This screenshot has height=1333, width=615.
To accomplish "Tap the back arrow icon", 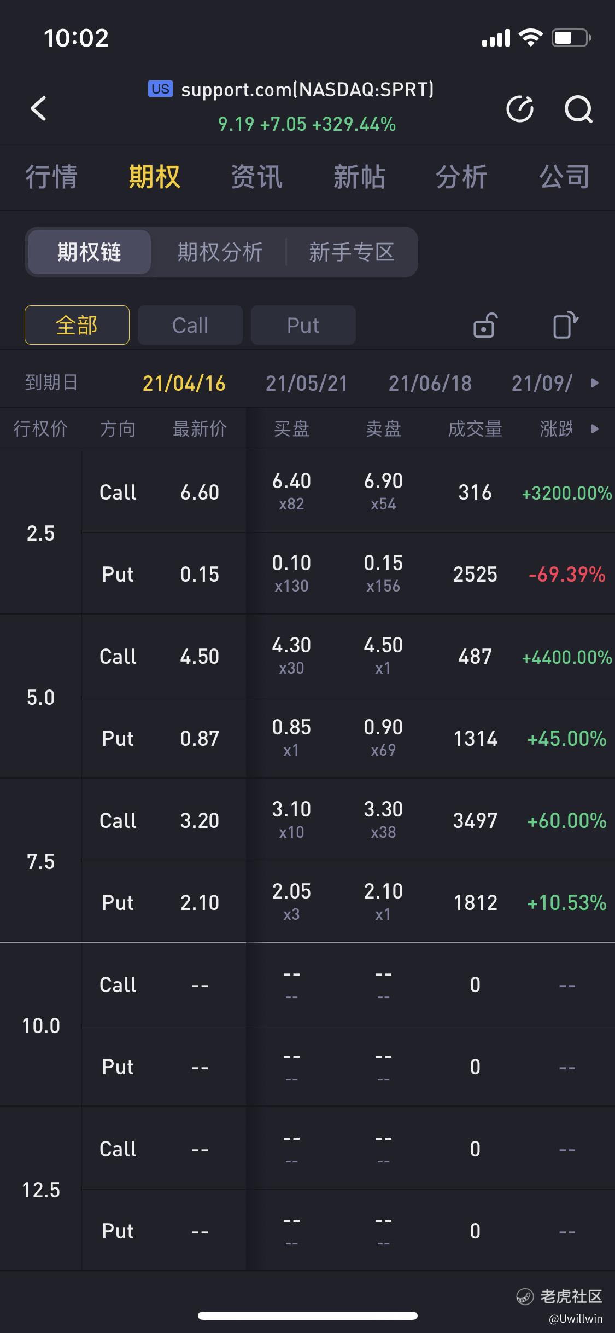I will tap(38, 108).
